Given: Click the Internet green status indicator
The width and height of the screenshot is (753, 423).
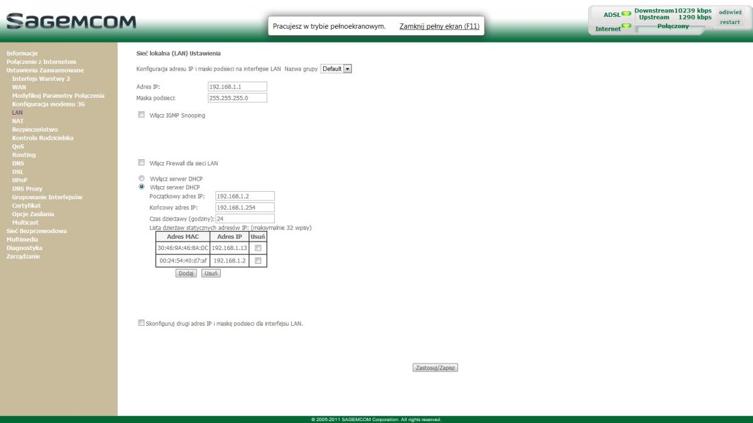Looking at the screenshot, I should (626, 26).
